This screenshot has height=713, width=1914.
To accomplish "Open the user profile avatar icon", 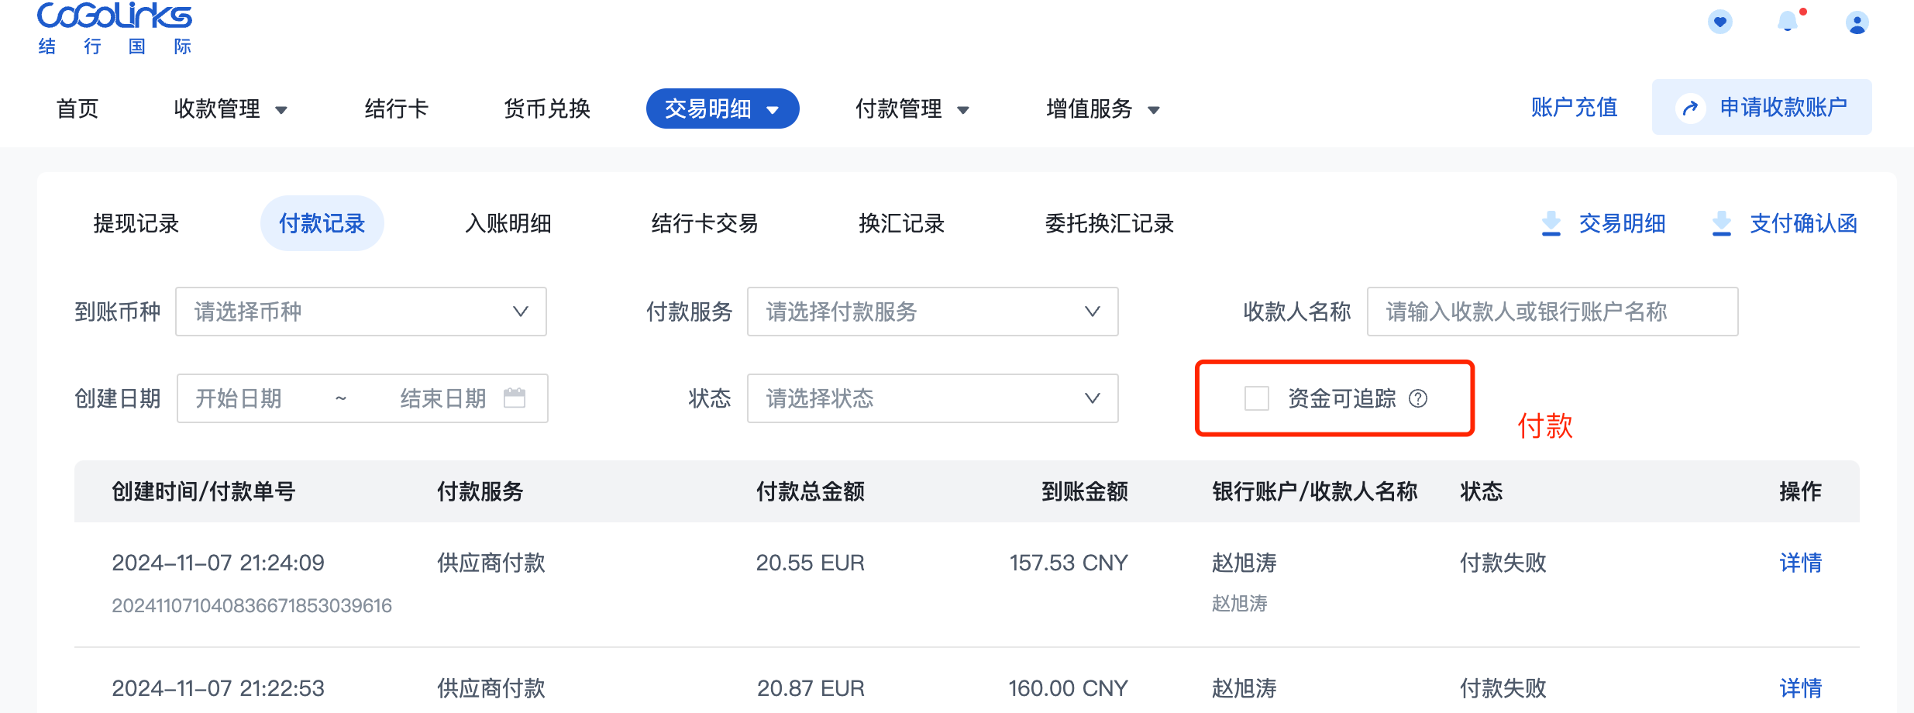I will 1857,22.
